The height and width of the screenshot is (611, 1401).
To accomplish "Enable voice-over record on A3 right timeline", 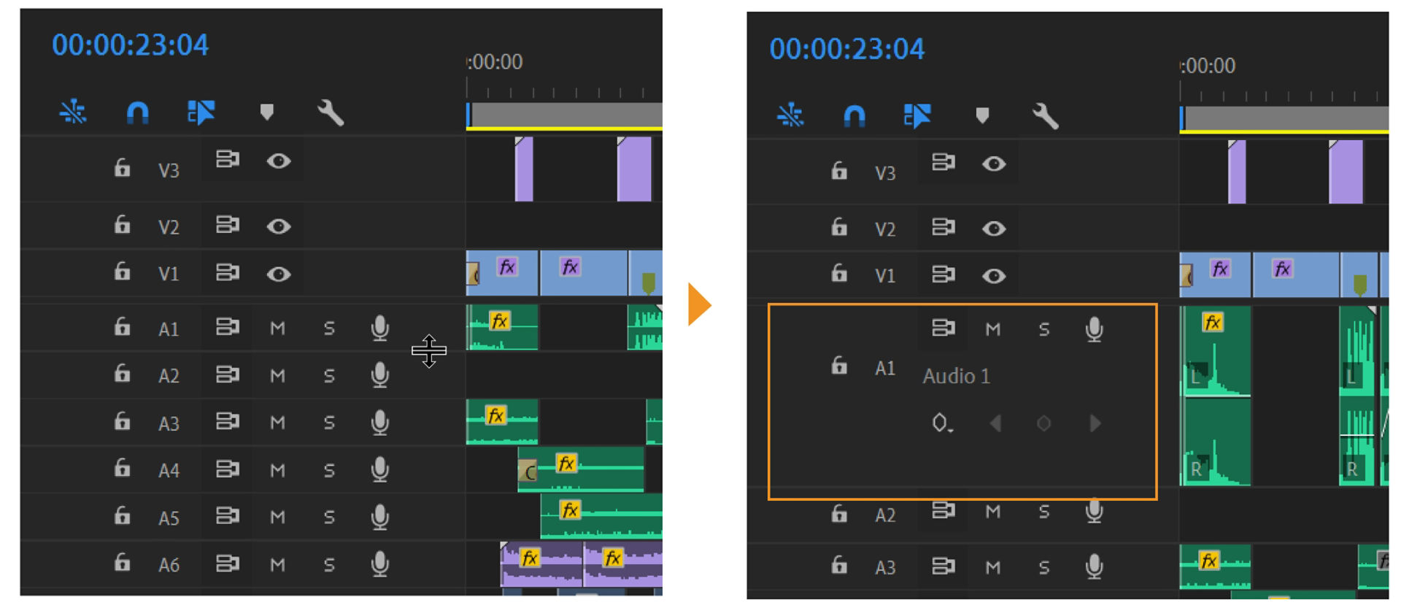I will click(1094, 566).
